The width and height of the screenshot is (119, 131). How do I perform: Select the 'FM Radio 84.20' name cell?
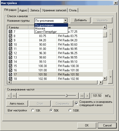[80, 40]
